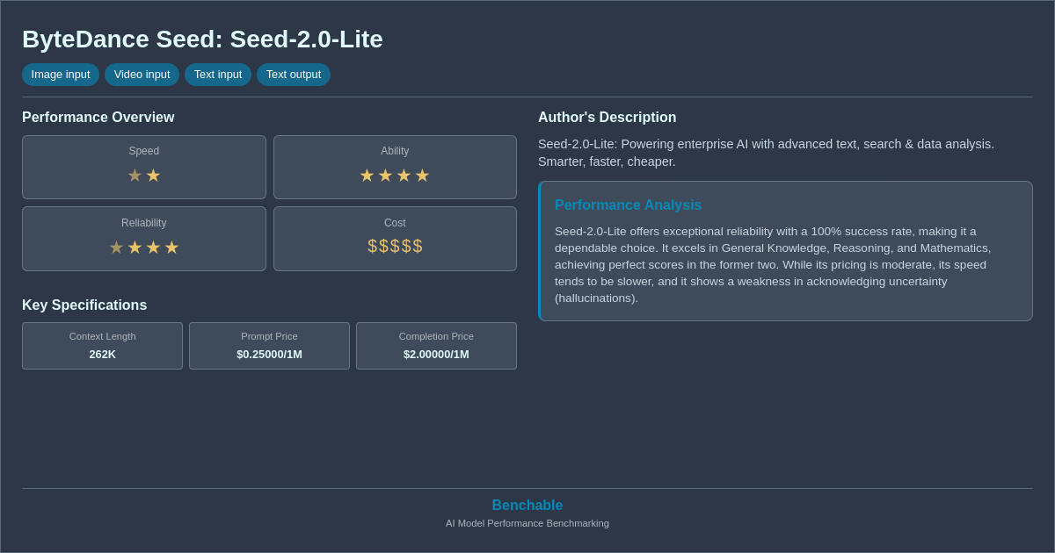Click the Cost dollar-sign rating
Viewport: 1055px width, 553px height.
(395, 247)
